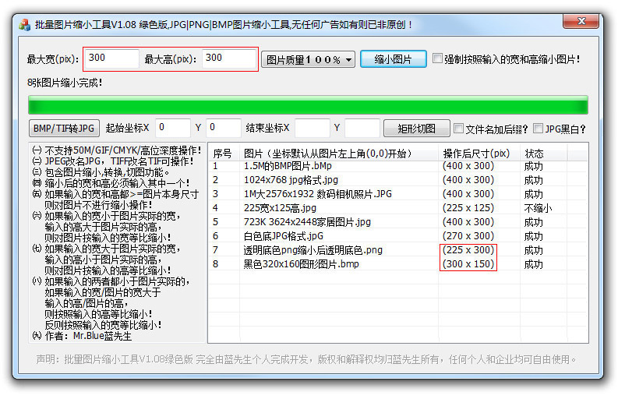Click the app icon in title bar
This screenshot has height=399, width=618.
[x=24, y=24]
